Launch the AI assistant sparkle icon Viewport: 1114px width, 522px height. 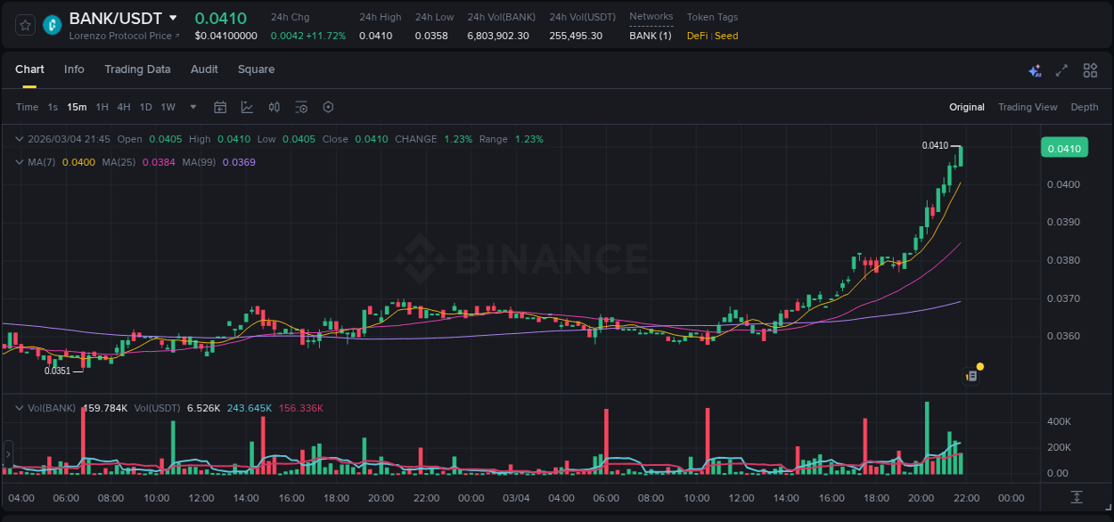click(x=1034, y=69)
